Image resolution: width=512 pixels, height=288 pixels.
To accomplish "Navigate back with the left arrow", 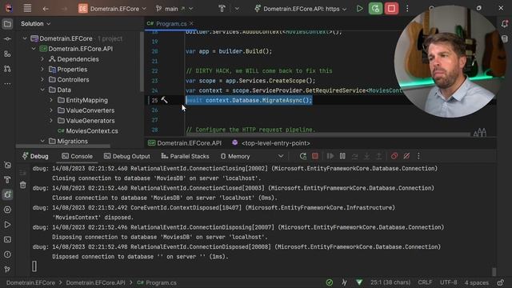I will pos(46,9).
